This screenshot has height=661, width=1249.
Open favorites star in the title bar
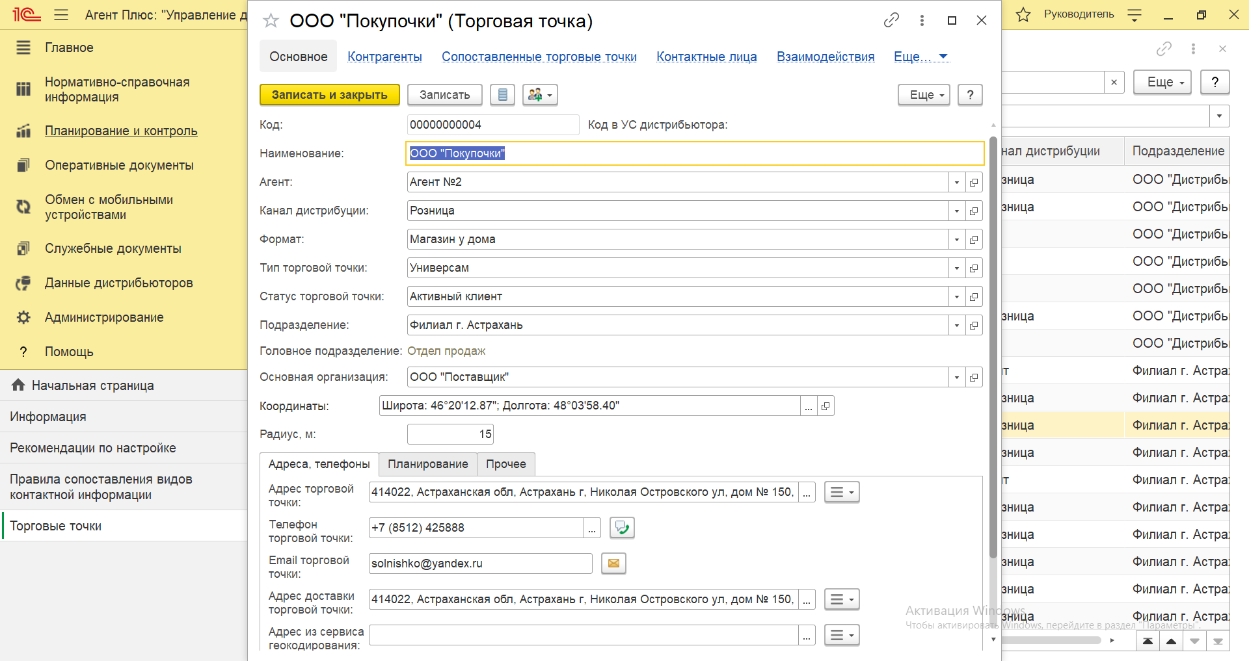click(x=1023, y=14)
